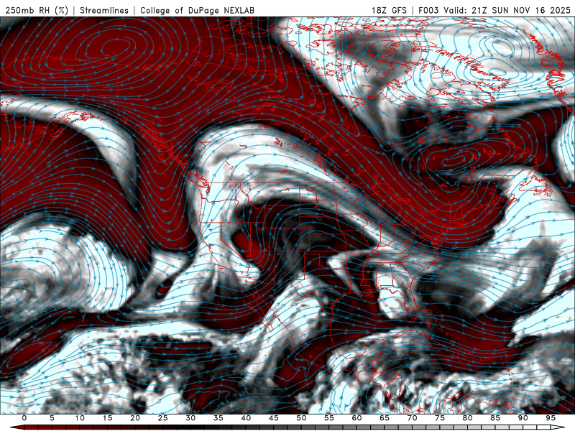Screen dimensions: 575x431
Task: Click the '5' color scale label
Action: pos(52,418)
